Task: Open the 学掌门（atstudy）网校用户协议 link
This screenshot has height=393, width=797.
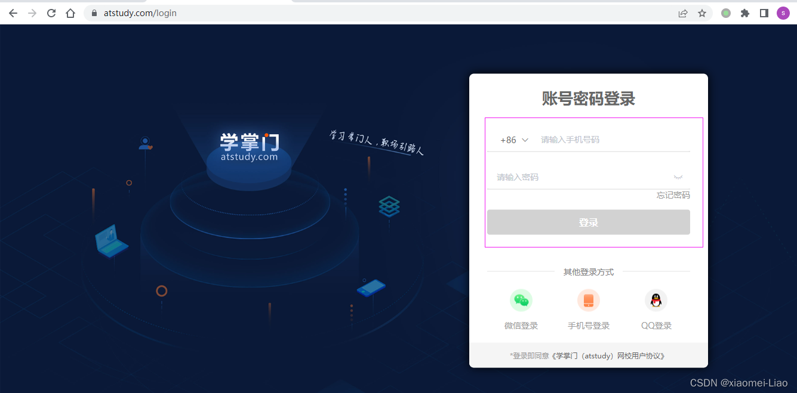Action: pos(607,356)
